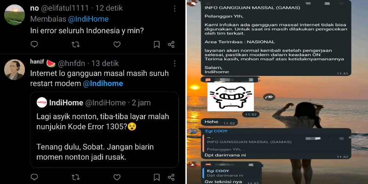Open the IndiHome logo avatar in quoted tweet
The height and width of the screenshot is (184, 368).
point(42,103)
